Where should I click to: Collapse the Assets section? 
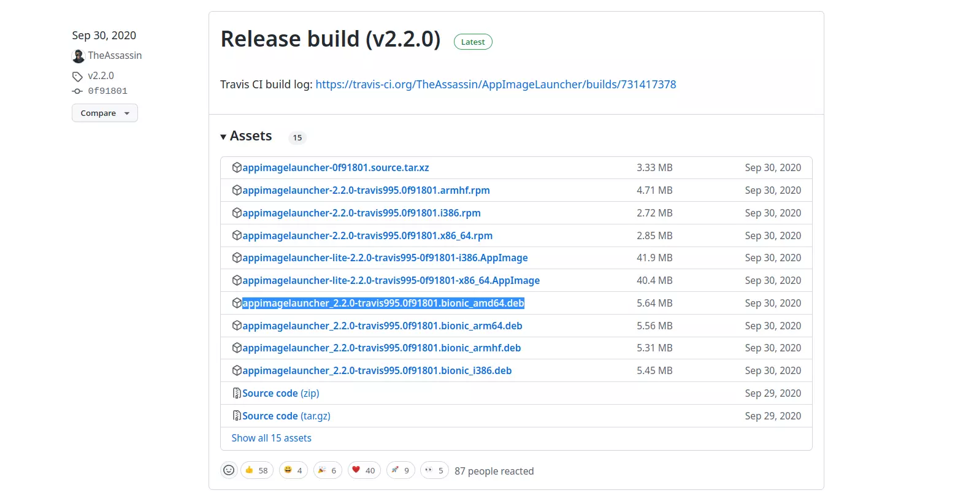point(246,136)
